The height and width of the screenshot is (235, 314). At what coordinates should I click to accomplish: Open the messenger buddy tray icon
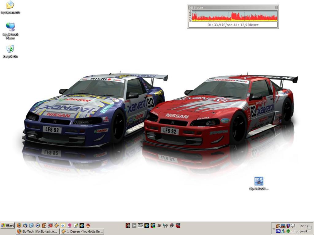283,231
